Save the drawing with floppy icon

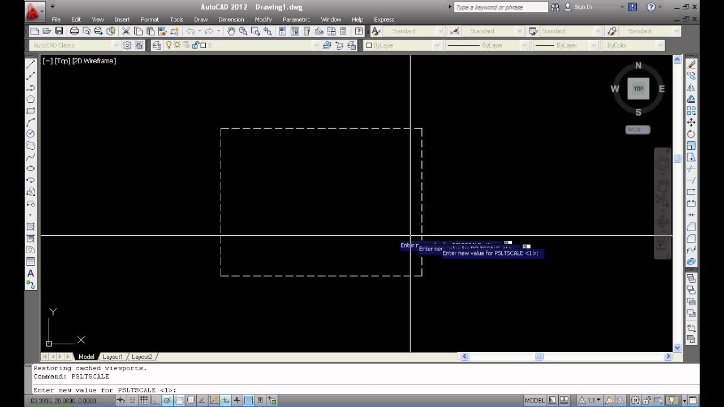click(x=59, y=31)
